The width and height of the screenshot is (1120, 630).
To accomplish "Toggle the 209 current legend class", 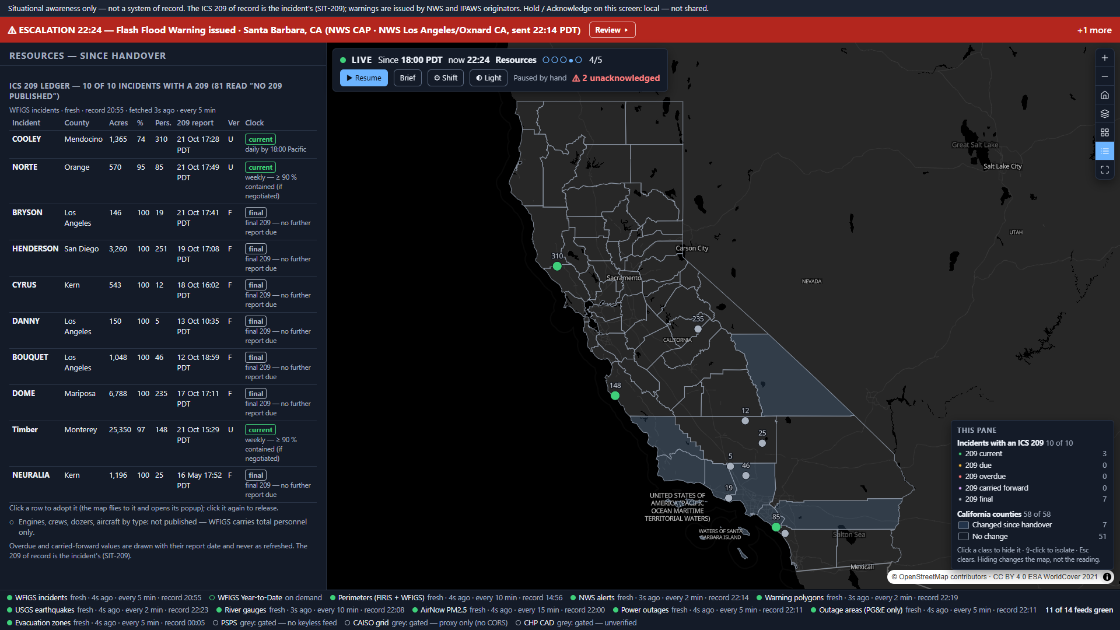I will coord(1032,454).
